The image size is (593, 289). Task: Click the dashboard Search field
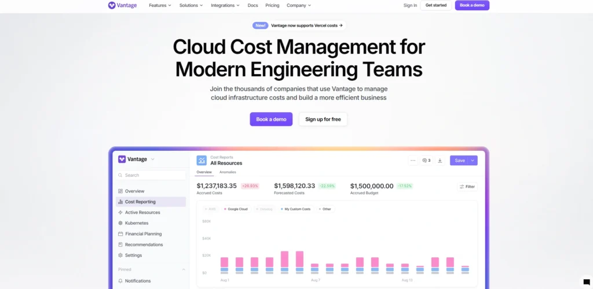[x=151, y=175]
